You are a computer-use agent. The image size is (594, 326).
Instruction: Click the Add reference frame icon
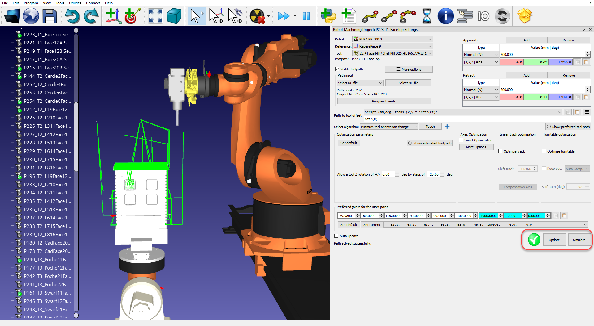tap(113, 16)
